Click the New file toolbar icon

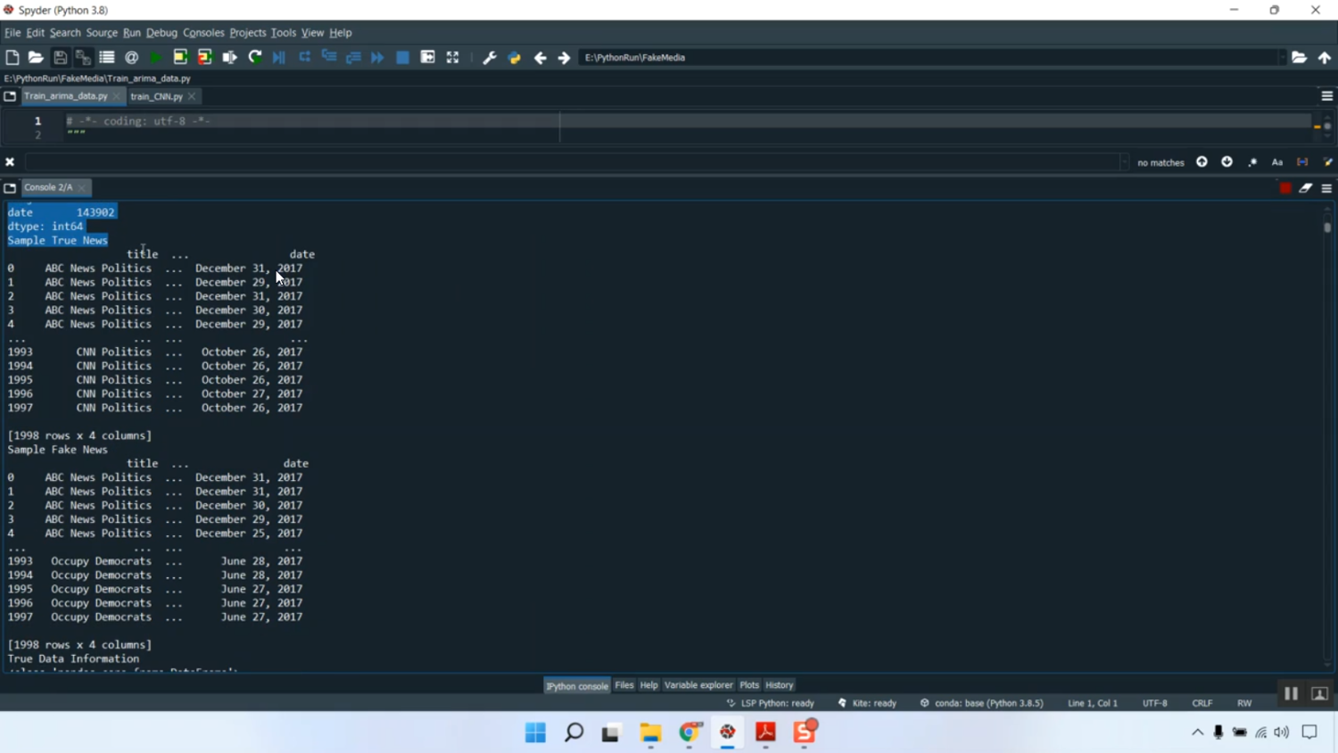(x=12, y=57)
